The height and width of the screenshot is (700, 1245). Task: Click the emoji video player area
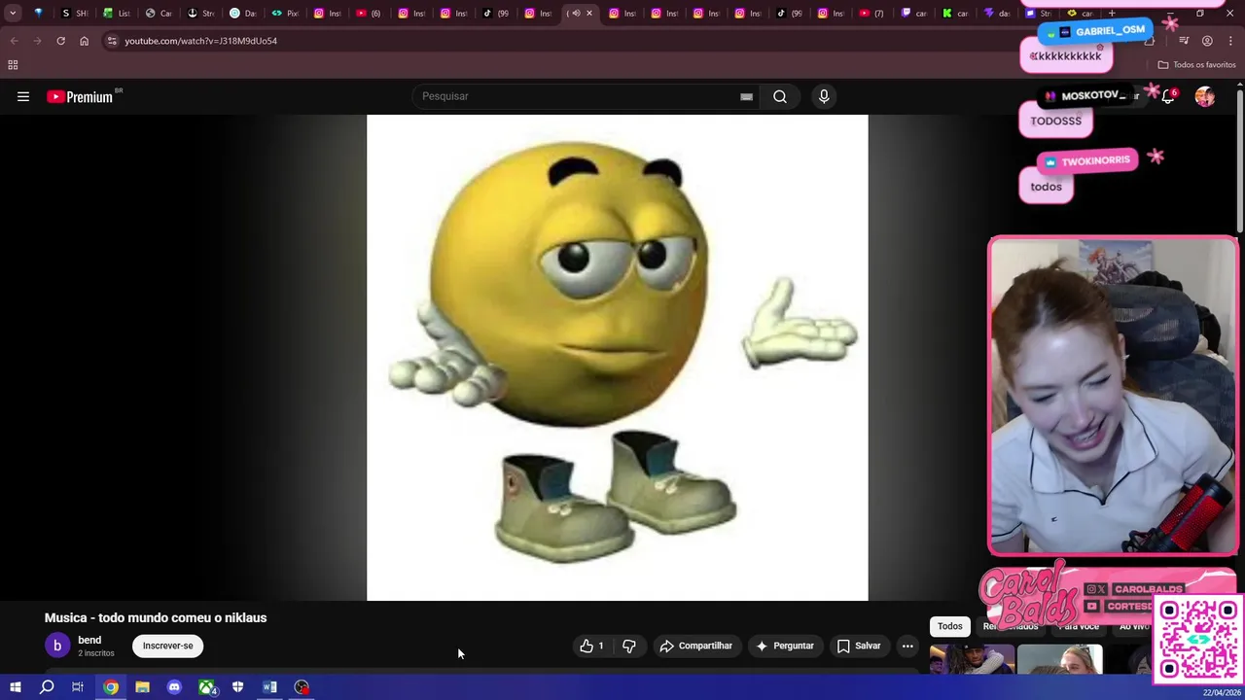pos(617,358)
